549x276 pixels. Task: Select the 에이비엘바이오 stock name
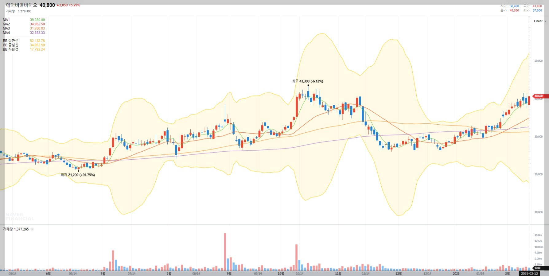(21, 5)
